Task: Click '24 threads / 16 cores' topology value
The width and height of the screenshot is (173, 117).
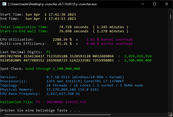Action: coord(69,85)
